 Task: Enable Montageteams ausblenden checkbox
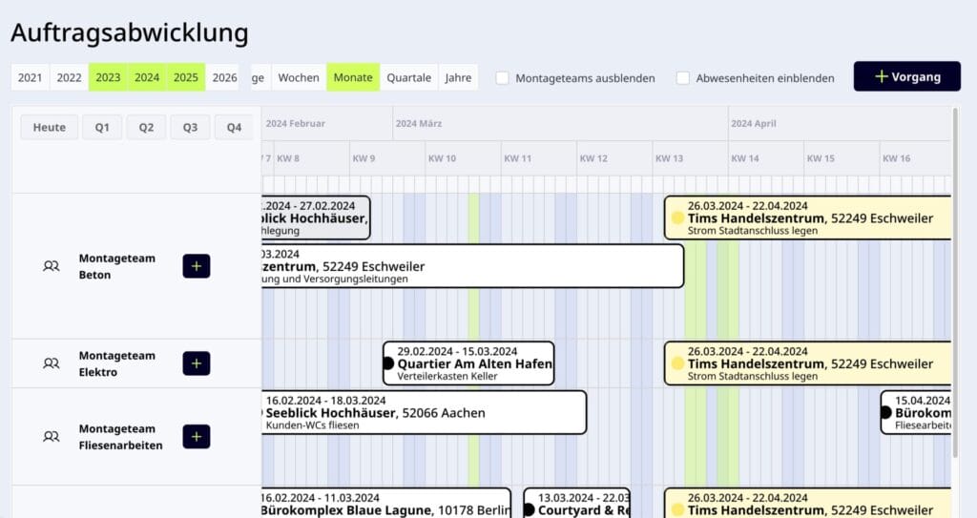[x=503, y=78]
